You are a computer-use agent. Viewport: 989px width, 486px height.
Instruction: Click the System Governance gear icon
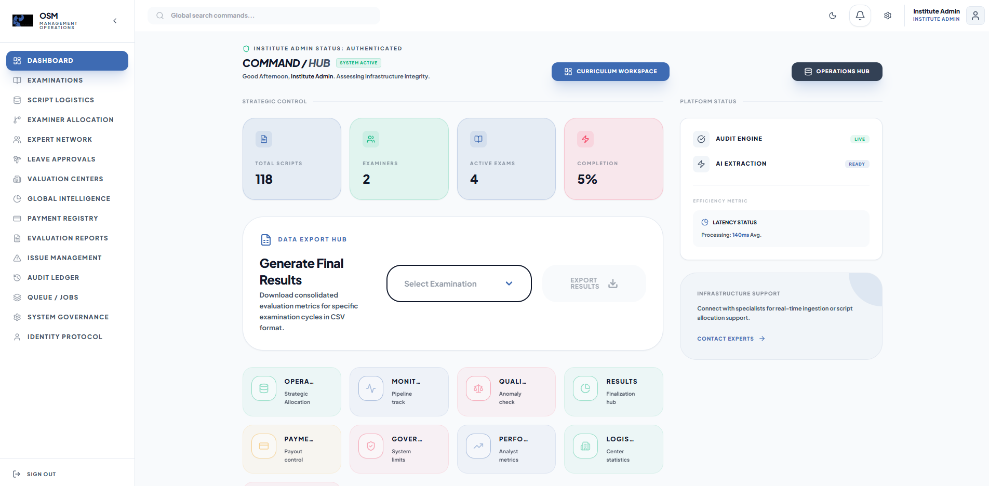(x=17, y=317)
